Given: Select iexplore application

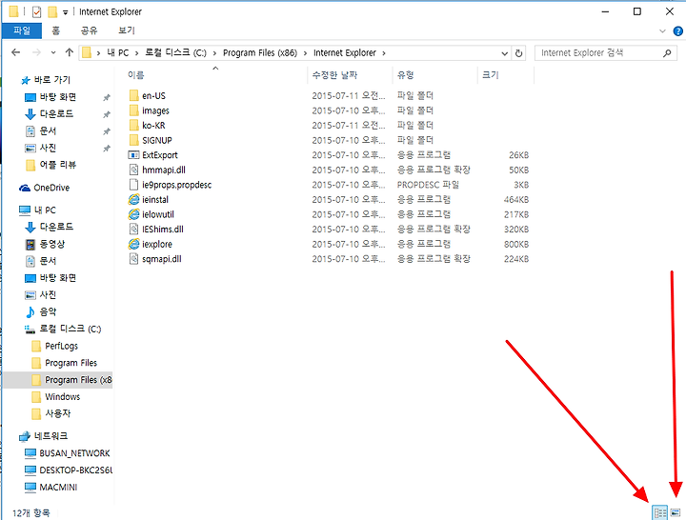Looking at the screenshot, I should [157, 245].
